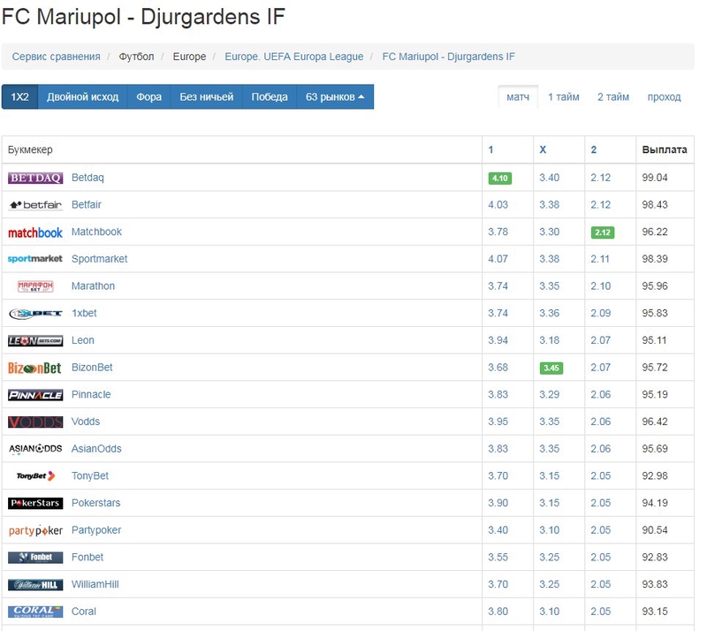
Task: Open the Marathon bookmaker link
Action: coord(93,286)
